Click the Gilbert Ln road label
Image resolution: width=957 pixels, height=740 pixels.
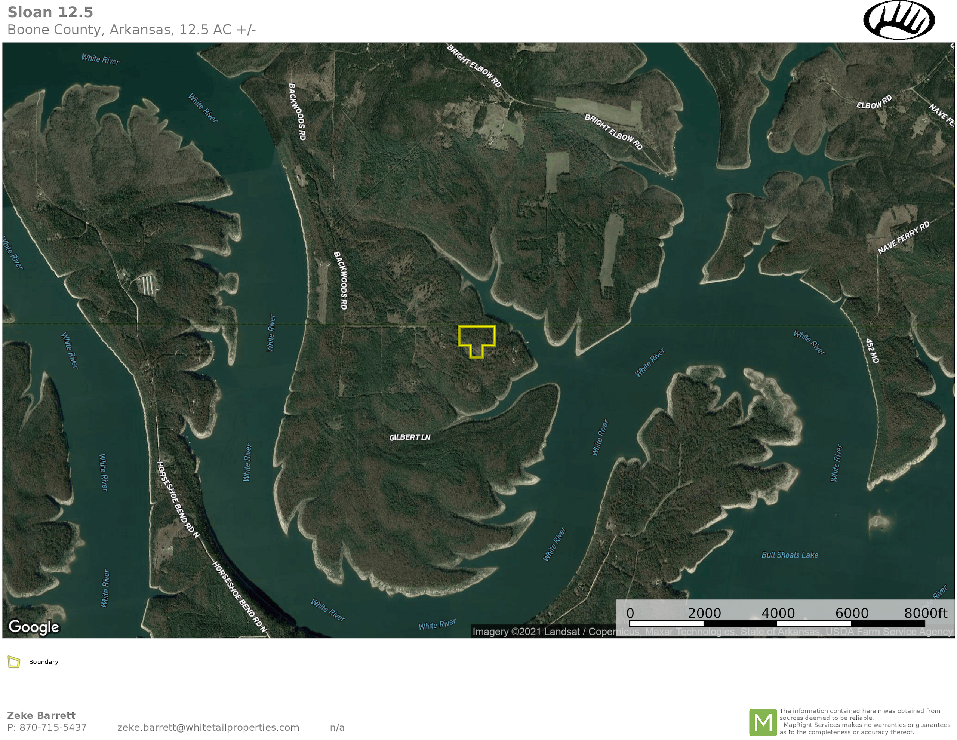(410, 437)
